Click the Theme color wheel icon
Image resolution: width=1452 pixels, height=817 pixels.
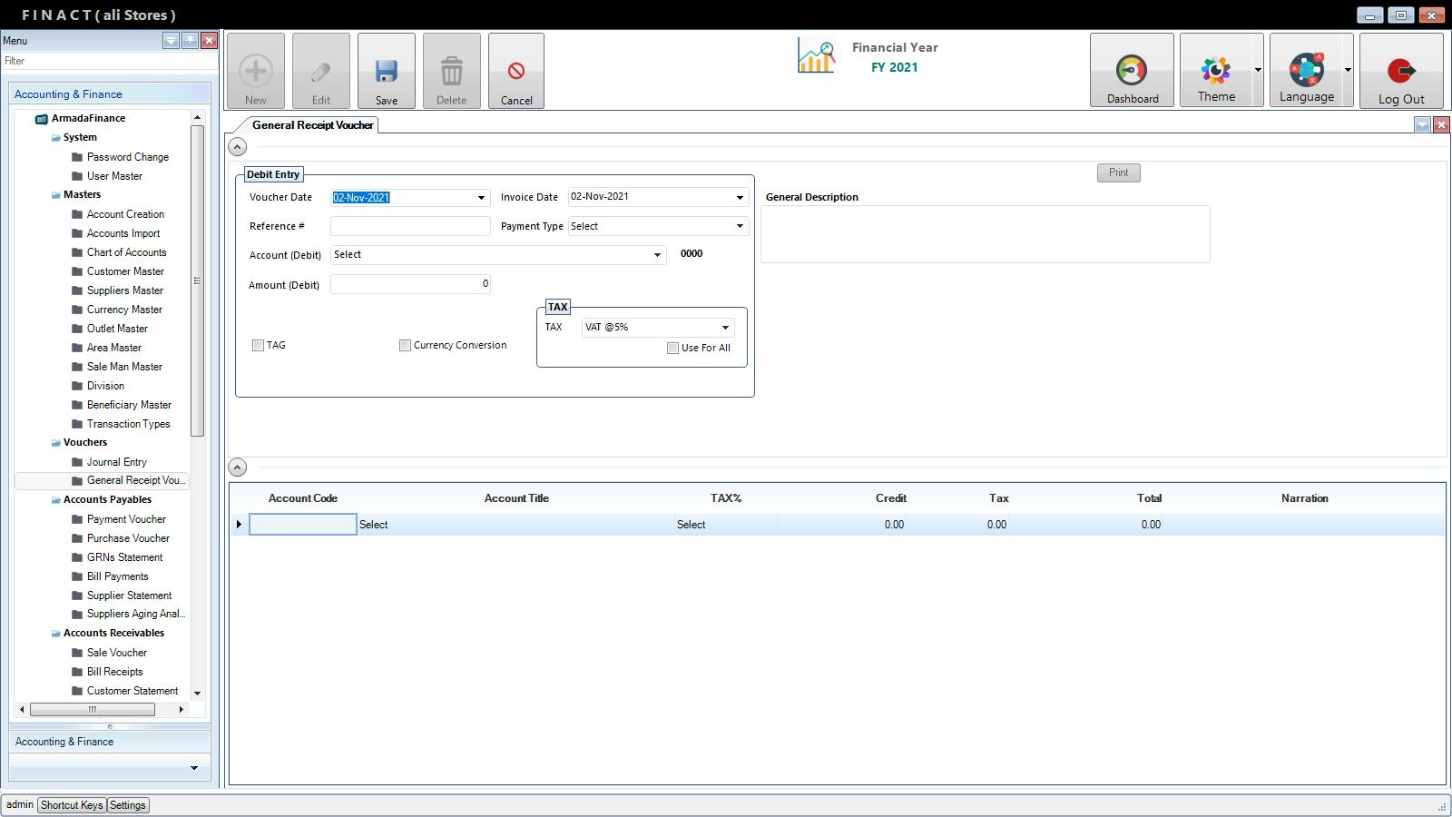[1215, 71]
